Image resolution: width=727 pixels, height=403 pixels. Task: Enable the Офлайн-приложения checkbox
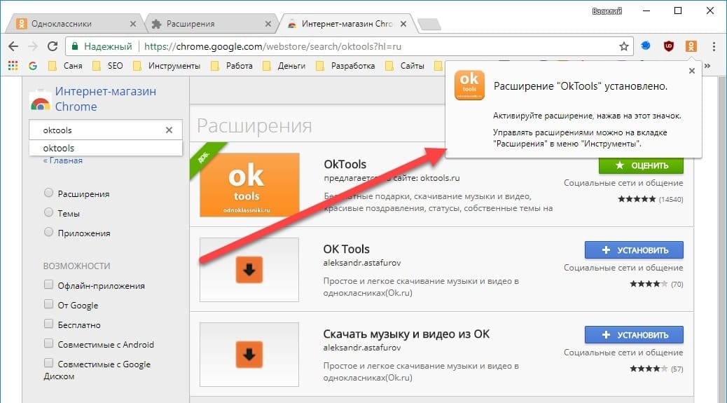(x=48, y=285)
